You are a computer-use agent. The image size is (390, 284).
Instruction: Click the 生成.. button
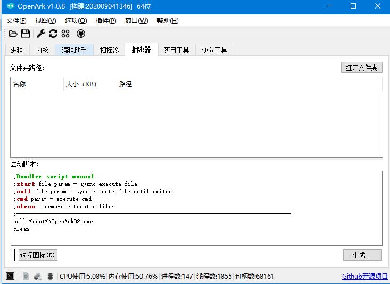362,255
